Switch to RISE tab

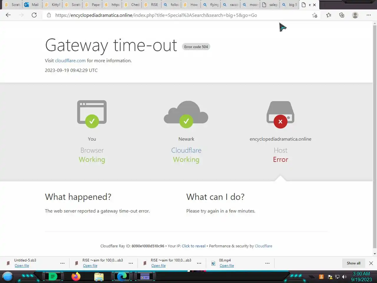pyautogui.click(x=151, y=5)
